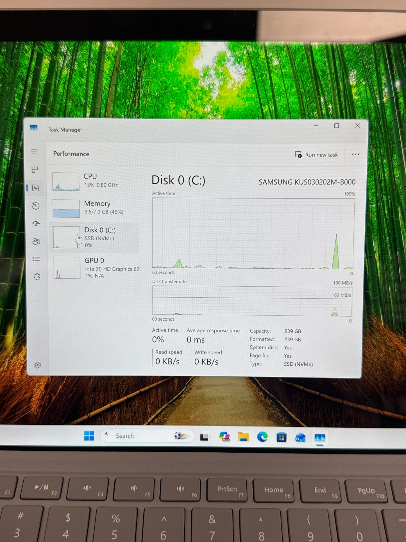Click the Run new task button
Screen dimensions: 406x542
point(316,155)
